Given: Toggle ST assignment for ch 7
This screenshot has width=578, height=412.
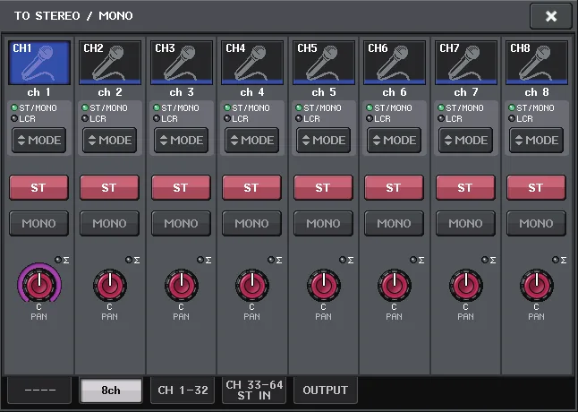Looking at the screenshot, I should 465,188.
